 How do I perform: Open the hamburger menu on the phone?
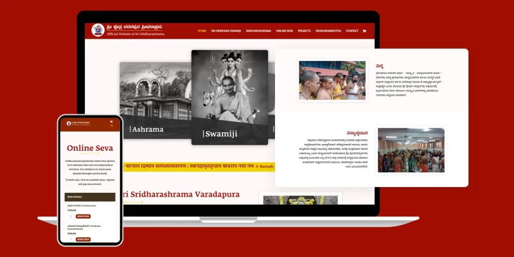tap(111, 125)
